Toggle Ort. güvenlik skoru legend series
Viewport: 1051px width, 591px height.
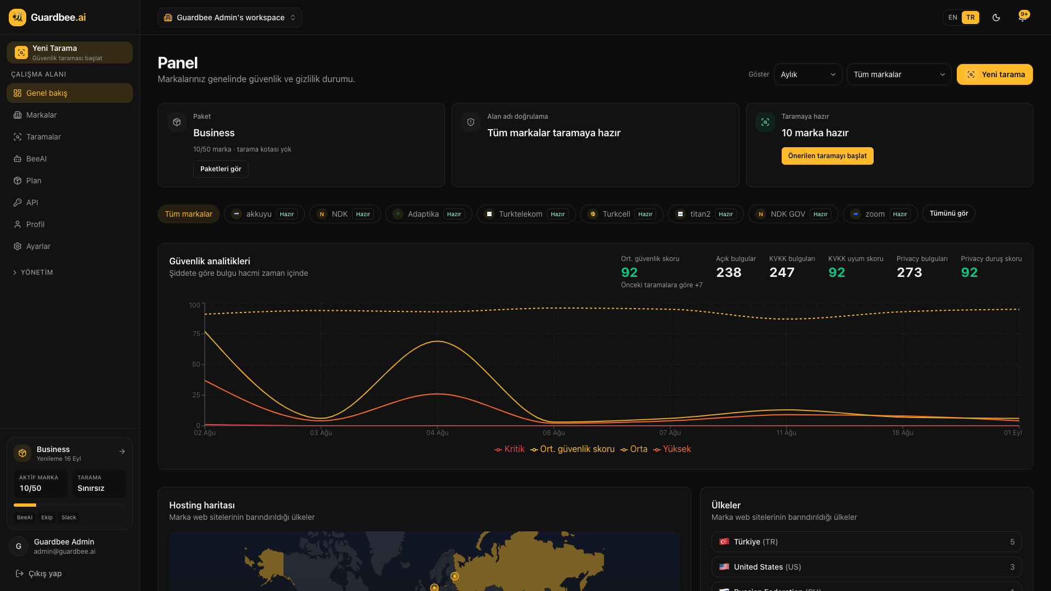572,449
